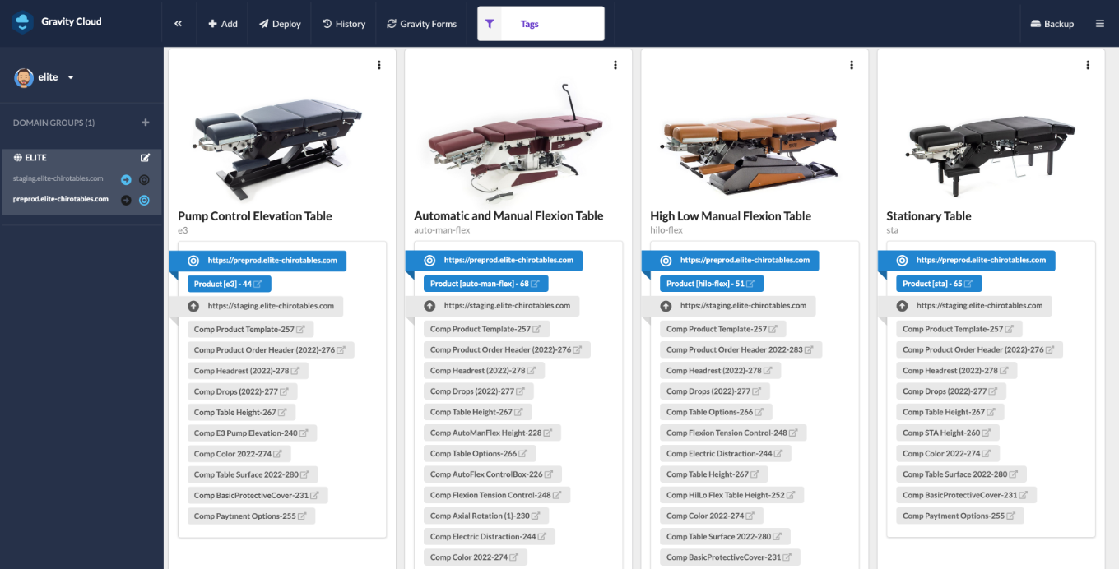Click the up-arrow icon in the hilo-flex card staging bar
Screen dimensions: 1119x569
[666, 306]
